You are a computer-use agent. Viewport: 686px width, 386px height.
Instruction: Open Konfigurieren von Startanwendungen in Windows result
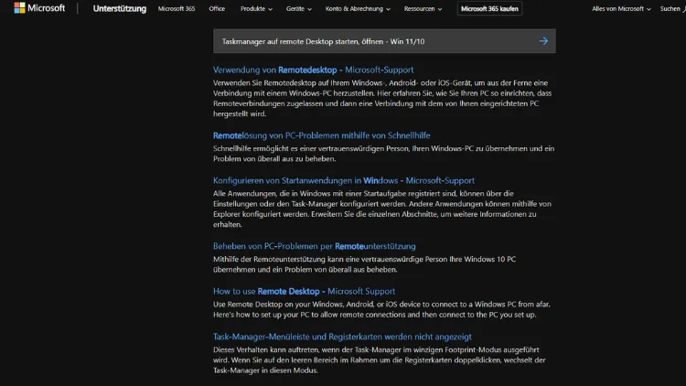343,180
